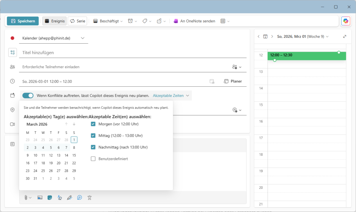This screenshot has width=356, height=212.
Task: Go to today in the calendar pane
Action: pos(265,36)
